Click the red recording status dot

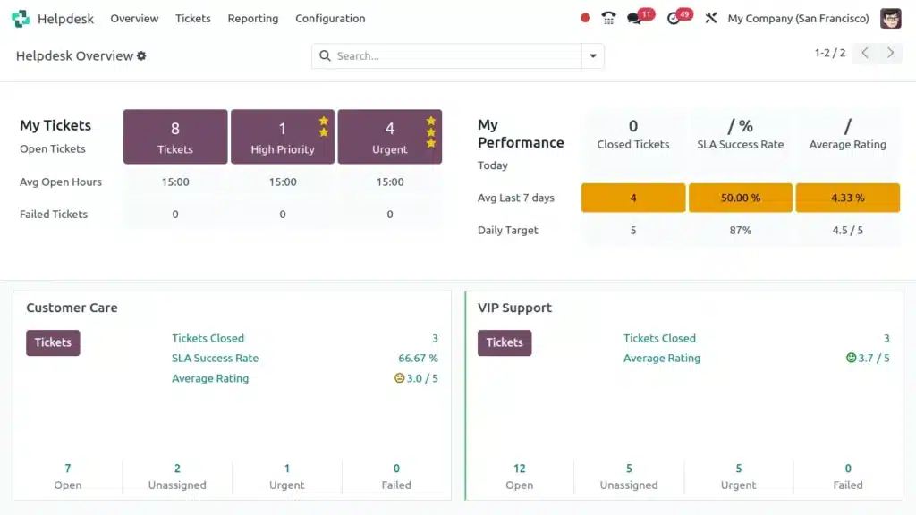tap(585, 18)
